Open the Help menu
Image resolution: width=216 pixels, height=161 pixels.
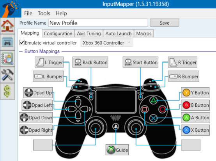(x=61, y=13)
